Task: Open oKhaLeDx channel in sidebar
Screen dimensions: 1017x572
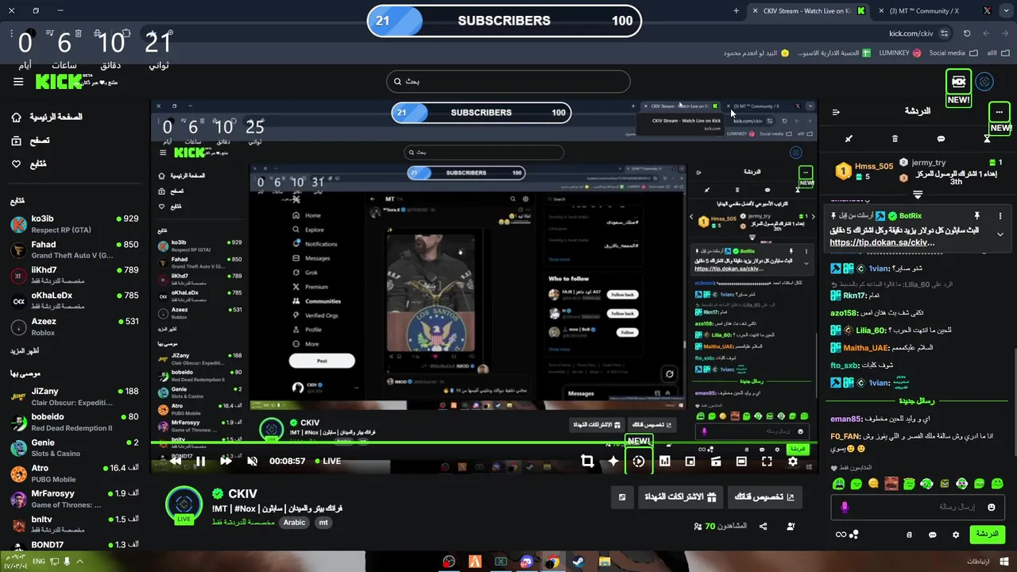Action: point(75,301)
